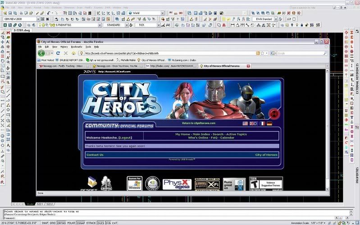Click the red X icon in AutoCAD's second toolbar row
The image size is (360, 225).
[210, 19]
